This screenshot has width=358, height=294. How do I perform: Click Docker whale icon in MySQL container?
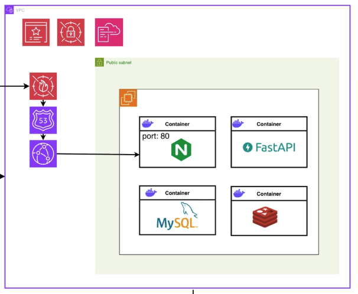pos(151,192)
